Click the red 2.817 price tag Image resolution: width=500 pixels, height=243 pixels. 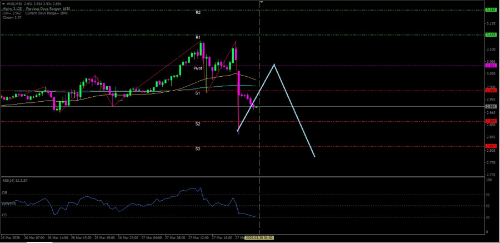click(491, 146)
